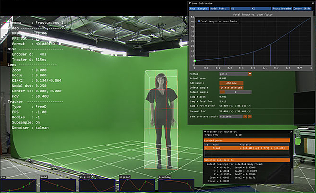The width and height of the screenshot is (316, 193).
Task: Open the Method pchip dropdown arrow
Action: 250,74
